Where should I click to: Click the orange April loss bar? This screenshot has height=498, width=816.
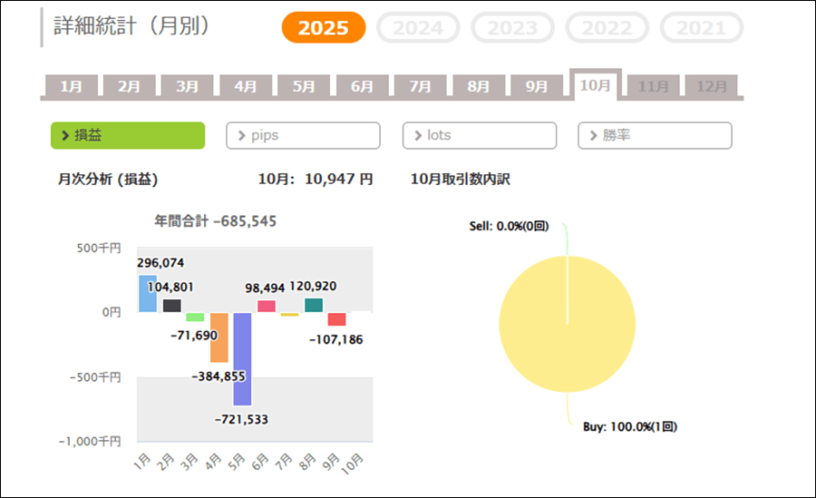(x=219, y=337)
